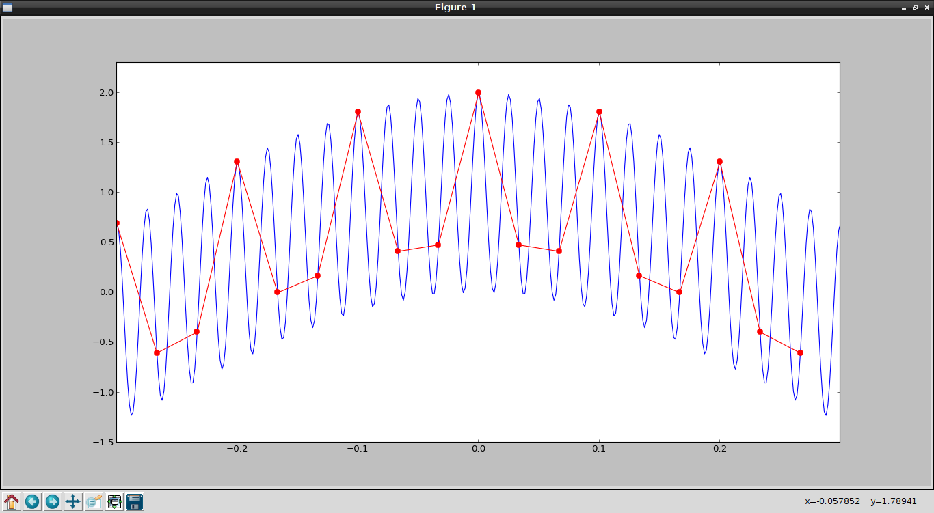Enable the Zoom to rectangle tool
The image size is (934, 513).
(94, 501)
